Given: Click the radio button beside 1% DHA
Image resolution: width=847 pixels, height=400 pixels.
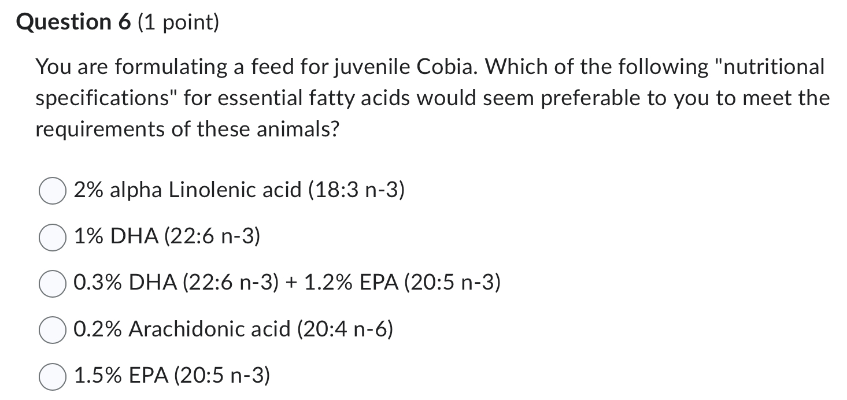Looking at the screenshot, I should click(52, 235).
